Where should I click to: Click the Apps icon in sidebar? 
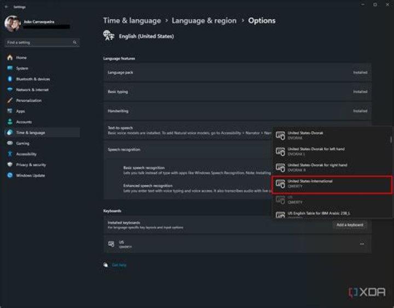pyautogui.click(x=10, y=111)
